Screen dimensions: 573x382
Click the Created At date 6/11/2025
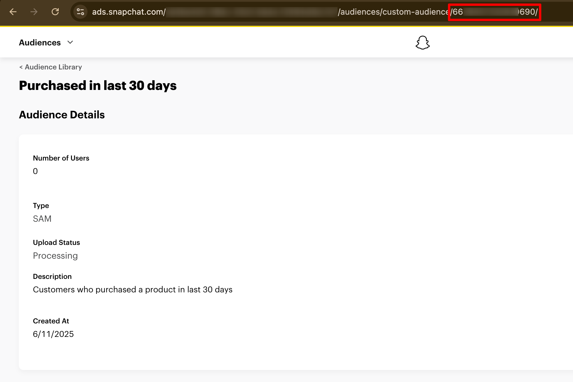point(54,334)
